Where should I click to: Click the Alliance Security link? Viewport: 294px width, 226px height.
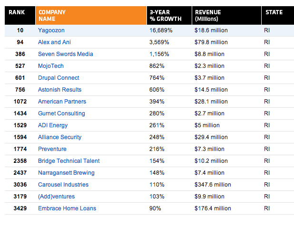pyautogui.click(x=59, y=137)
